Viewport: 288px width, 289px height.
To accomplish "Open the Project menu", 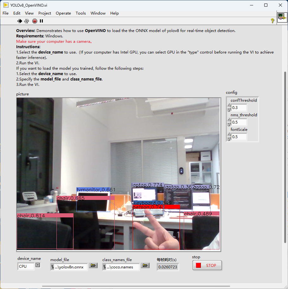I will [x=45, y=13].
